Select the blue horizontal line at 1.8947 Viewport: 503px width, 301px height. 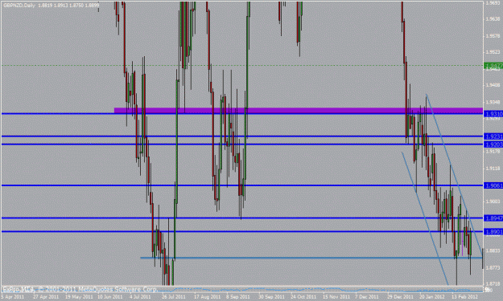click(x=242, y=218)
